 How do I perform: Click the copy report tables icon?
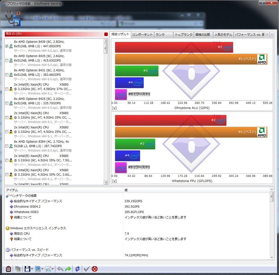tap(18, 269)
